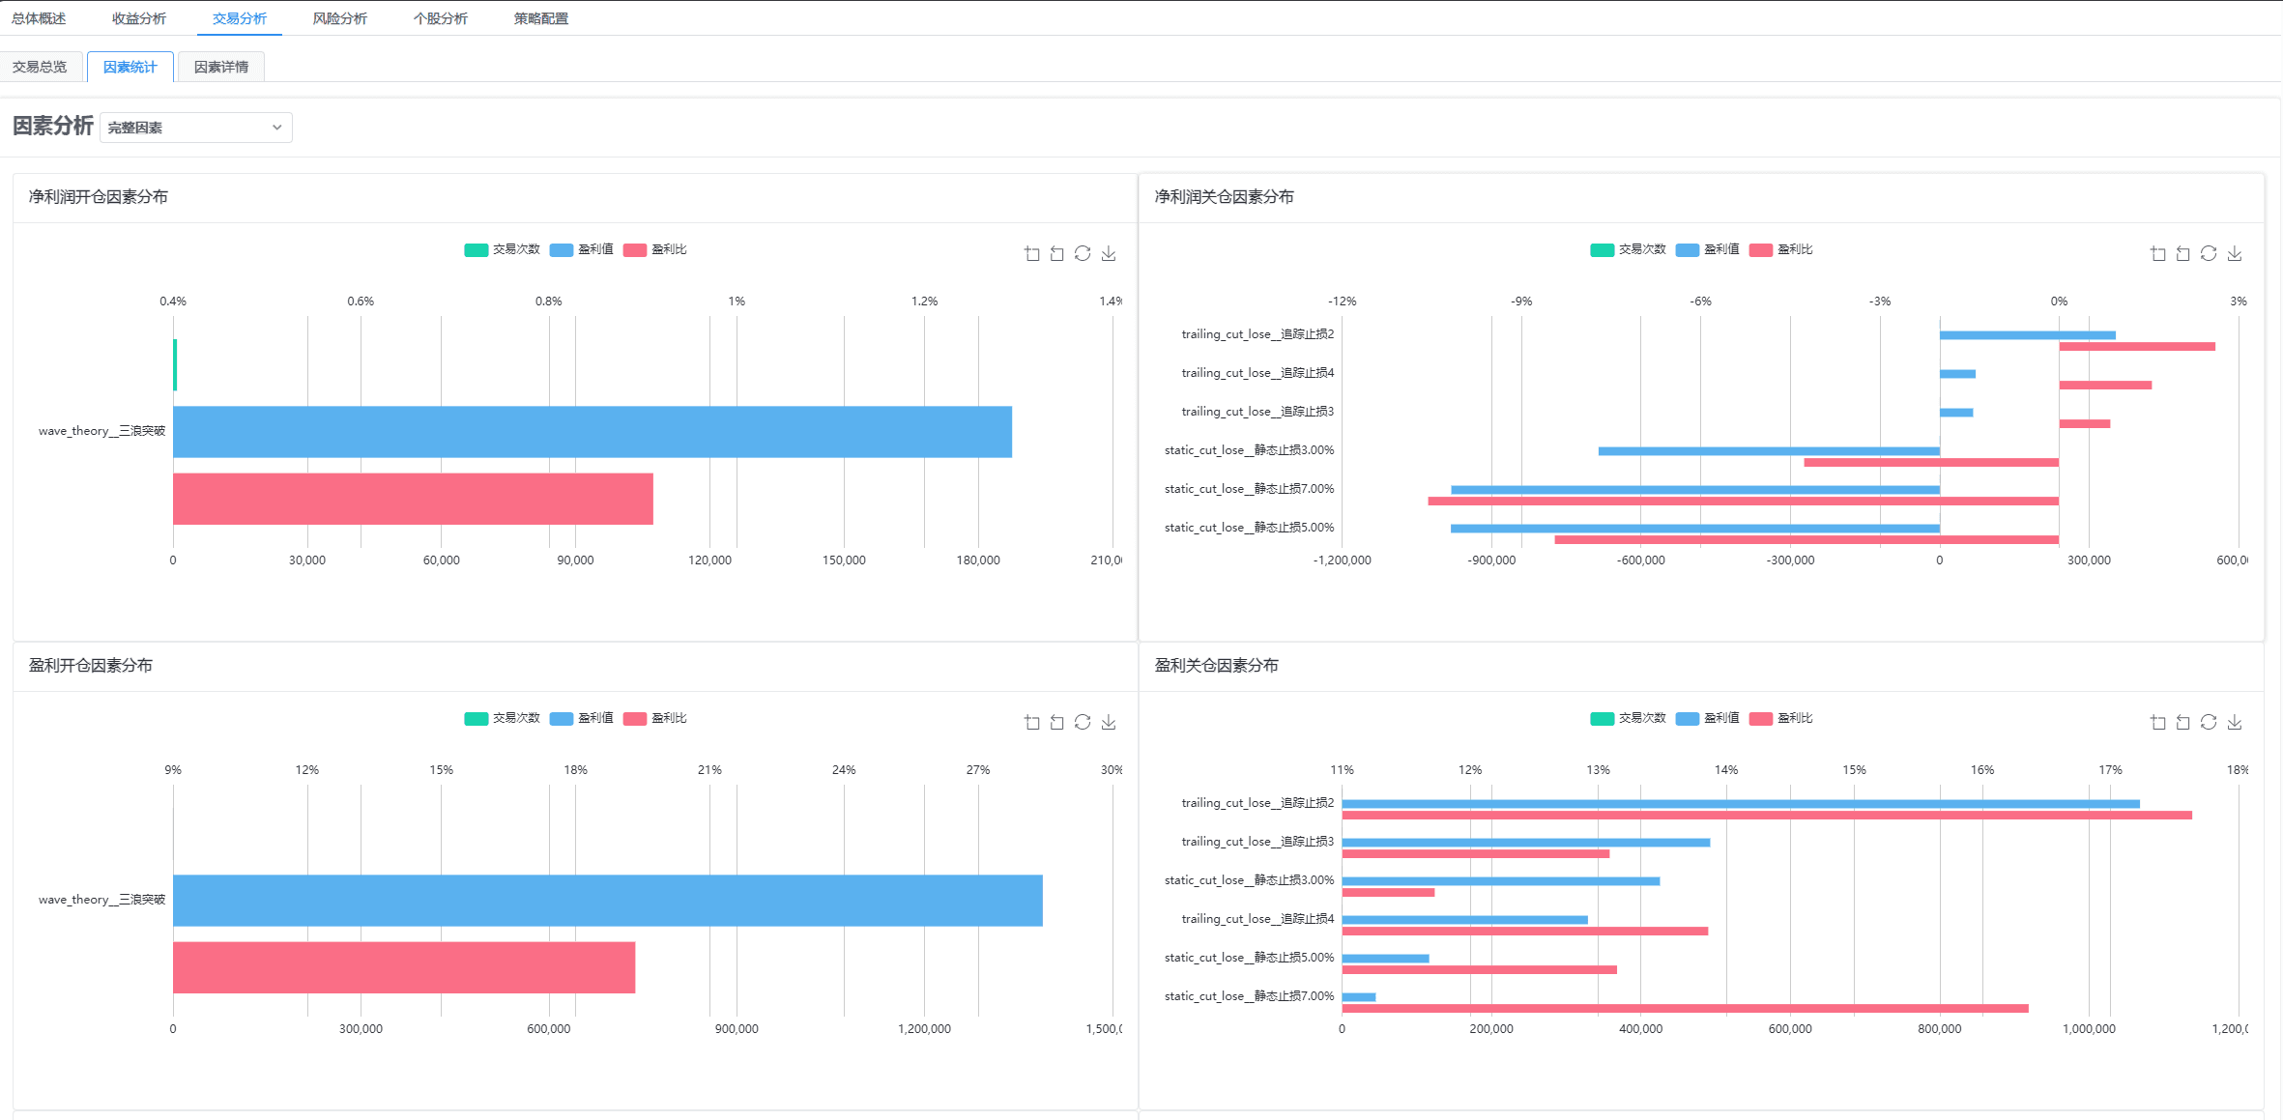Go to 策略配置 in top navigation
Viewport: 2283px width, 1120px height.
[x=540, y=18]
